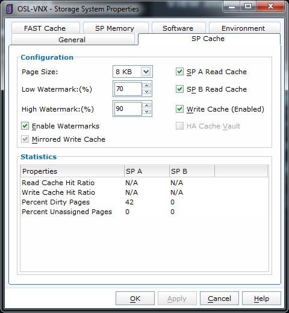The height and width of the screenshot is (313, 289).
Task: Click the Apply button
Action: pyautogui.click(x=177, y=299)
